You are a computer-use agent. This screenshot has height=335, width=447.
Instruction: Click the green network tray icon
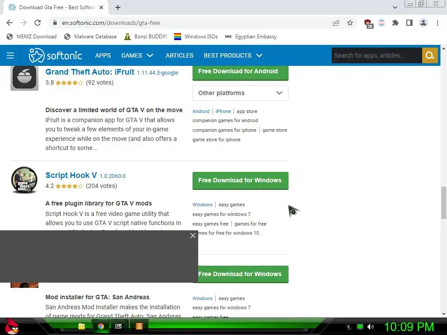coord(360,327)
